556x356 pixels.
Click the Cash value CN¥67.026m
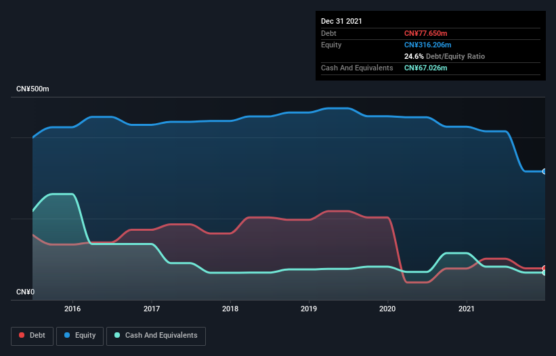425,68
